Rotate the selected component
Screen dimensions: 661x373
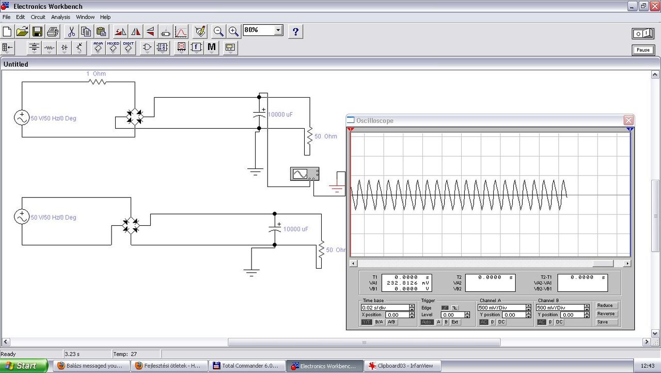tap(121, 32)
